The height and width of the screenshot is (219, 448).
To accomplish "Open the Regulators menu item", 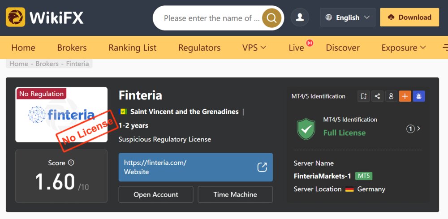I will 199,47.
